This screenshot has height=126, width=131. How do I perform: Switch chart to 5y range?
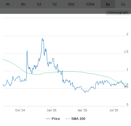tap(123, 4)
